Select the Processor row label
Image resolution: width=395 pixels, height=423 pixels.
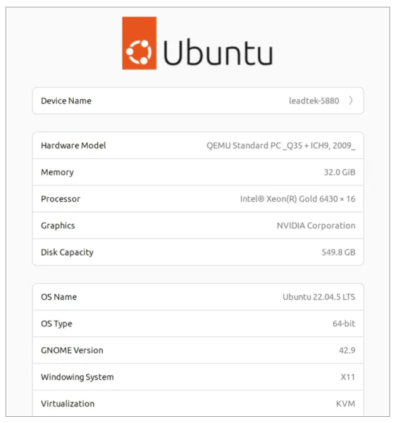coord(60,199)
